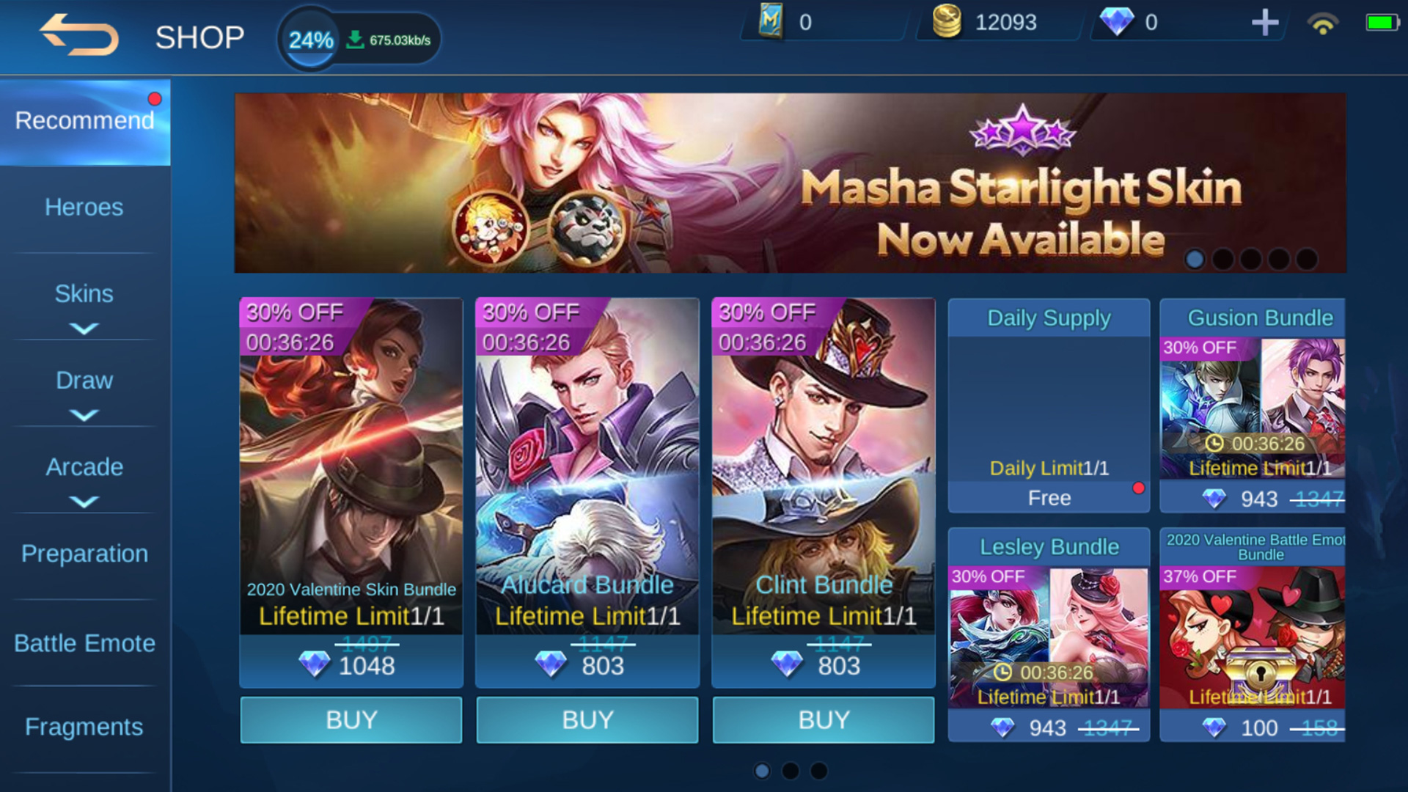Tap the Wi-Fi signal icon

coord(1323,23)
